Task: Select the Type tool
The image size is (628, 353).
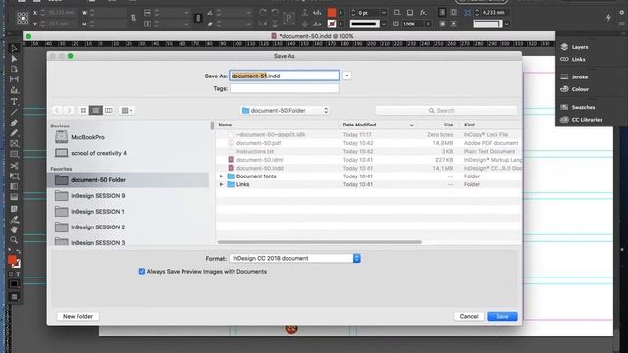Action: 14,102
